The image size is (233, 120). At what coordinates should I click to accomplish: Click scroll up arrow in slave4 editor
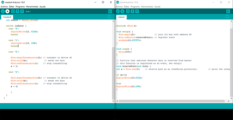point(231,21)
